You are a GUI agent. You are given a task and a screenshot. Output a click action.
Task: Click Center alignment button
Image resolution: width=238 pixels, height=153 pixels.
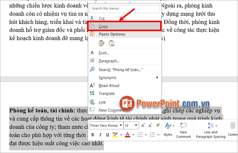(233, 129)
